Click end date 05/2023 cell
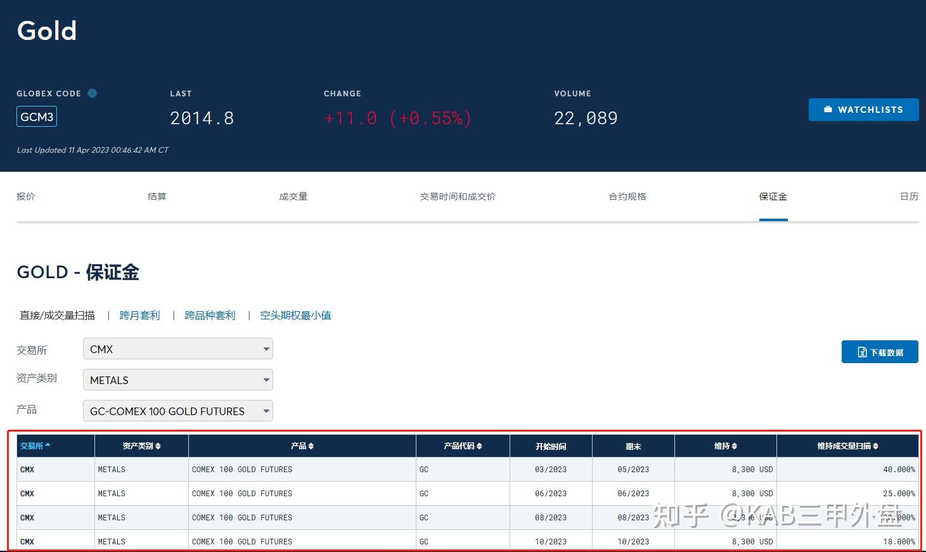The height and width of the screenshot is (552, 926). (x=633, y=470)
